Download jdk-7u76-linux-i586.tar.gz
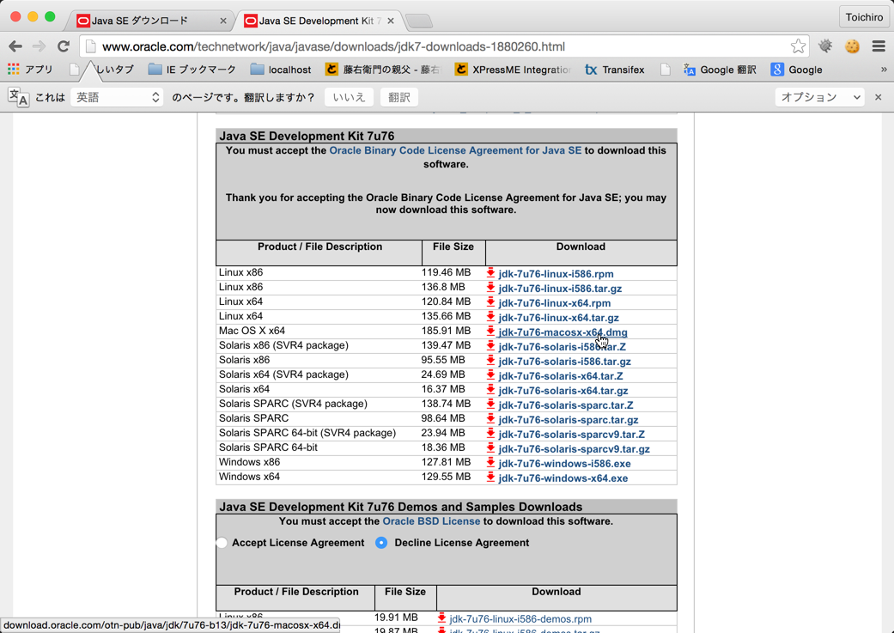 560,289
